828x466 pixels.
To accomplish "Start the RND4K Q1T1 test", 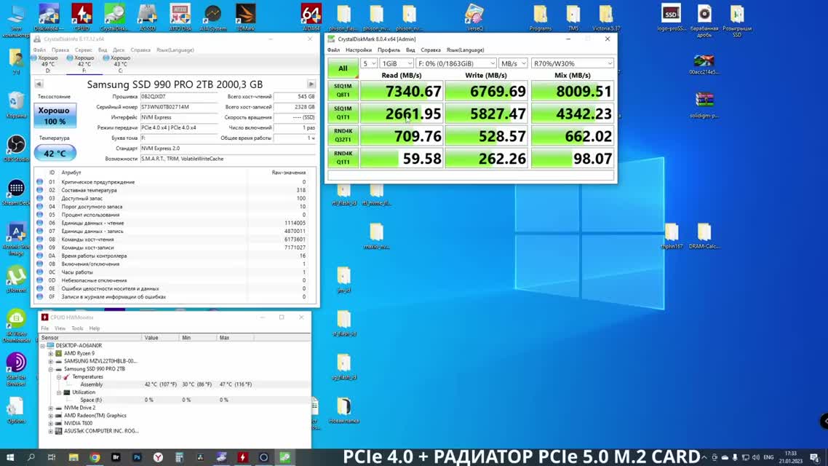I will (343, 158).
